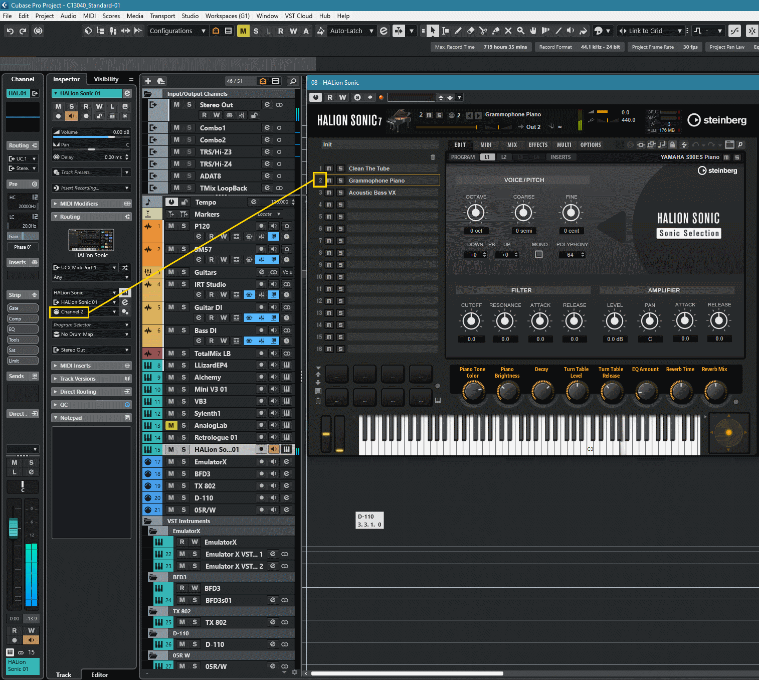The image size is (759, 680).
Task: Open the VST Cloud menu
Action: [x=298, y=16]
